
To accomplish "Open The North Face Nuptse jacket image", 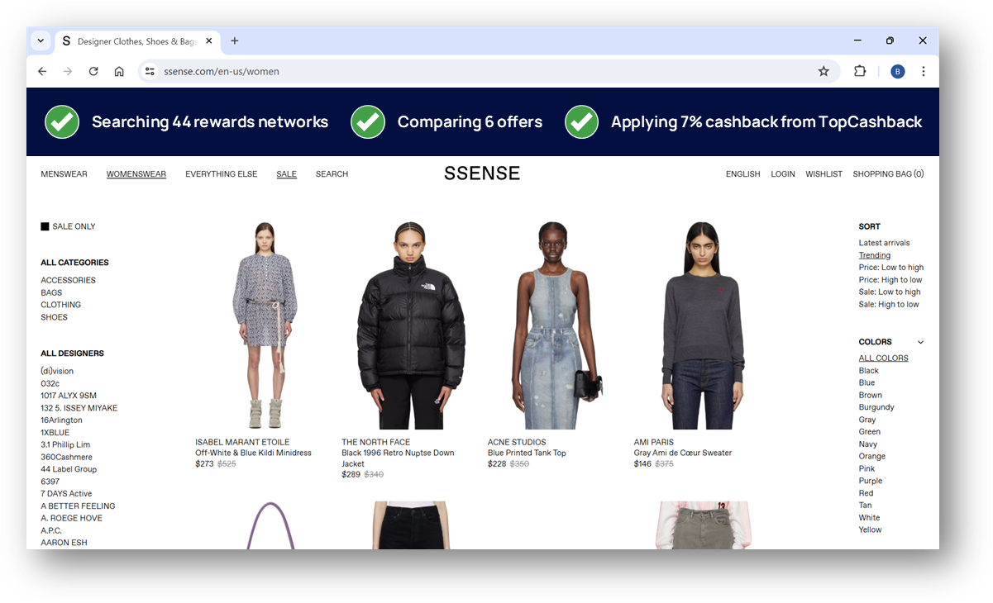I will pyautogui.click(x=411, y=325).
